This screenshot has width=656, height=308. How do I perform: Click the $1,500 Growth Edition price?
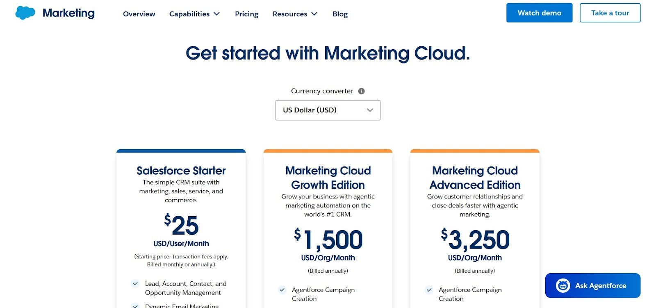click(x=328, y=240)
